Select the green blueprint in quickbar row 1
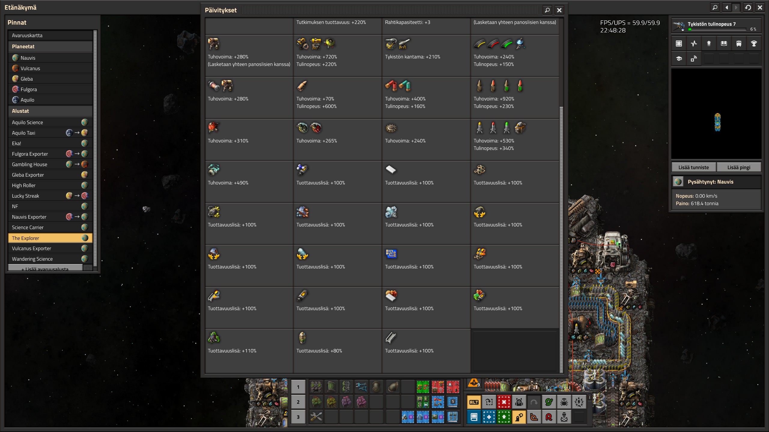769x432 pixels. [423, 387]
